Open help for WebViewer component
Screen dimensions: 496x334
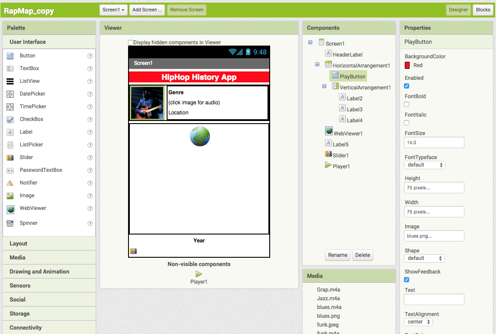[90, 209]
